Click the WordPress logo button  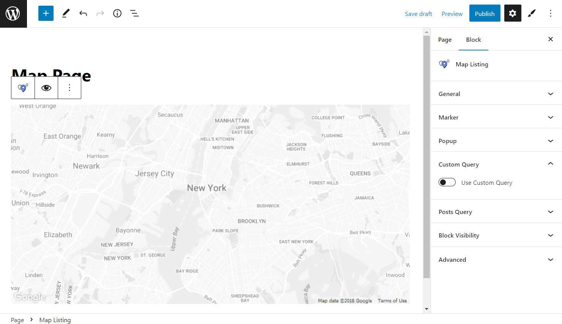[13, 14]
